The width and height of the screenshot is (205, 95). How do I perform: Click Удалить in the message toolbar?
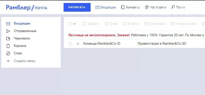click(x=93, y=24)
